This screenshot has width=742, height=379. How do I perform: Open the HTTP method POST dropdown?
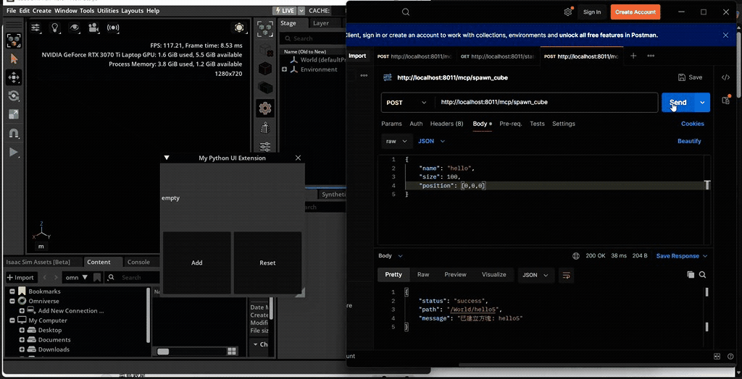coord(407,103)
